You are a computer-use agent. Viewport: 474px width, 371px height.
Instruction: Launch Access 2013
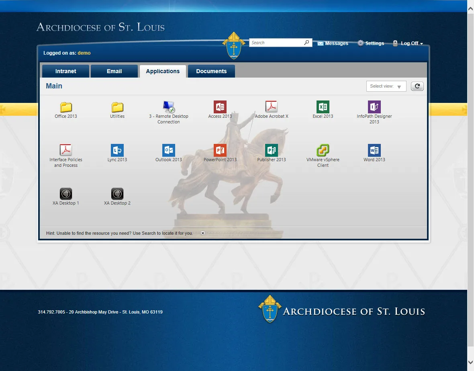[x=220, y=110]
